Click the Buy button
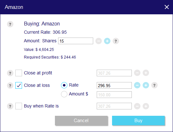The image size is (173, 132). (138, 121)
